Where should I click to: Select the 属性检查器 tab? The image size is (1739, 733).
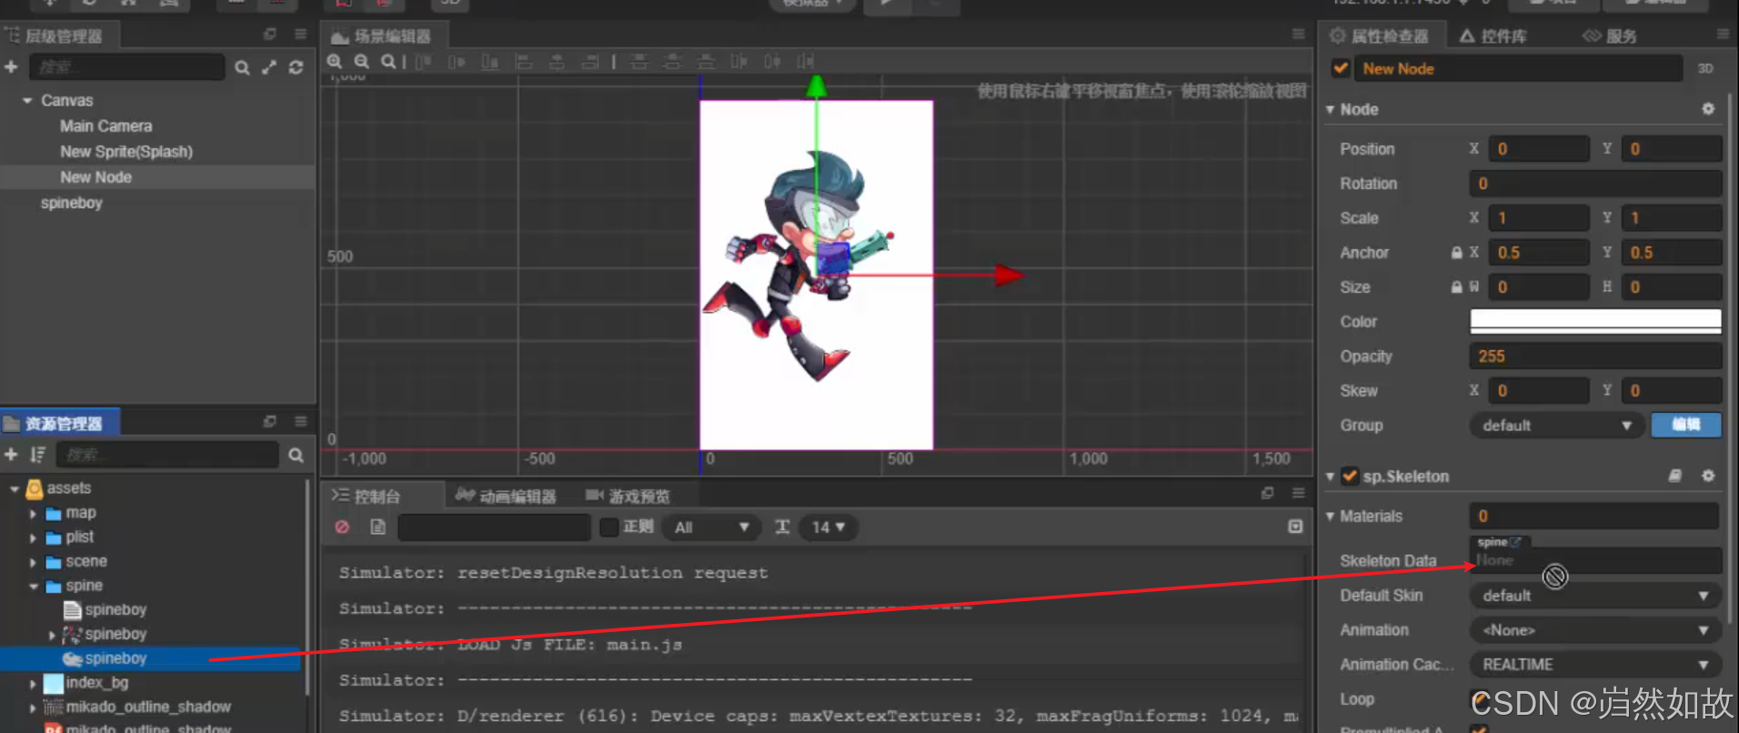pos(1379,36)
